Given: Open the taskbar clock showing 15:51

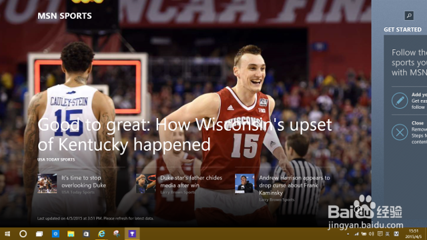Looking at the screenshot, I should 414,234.
